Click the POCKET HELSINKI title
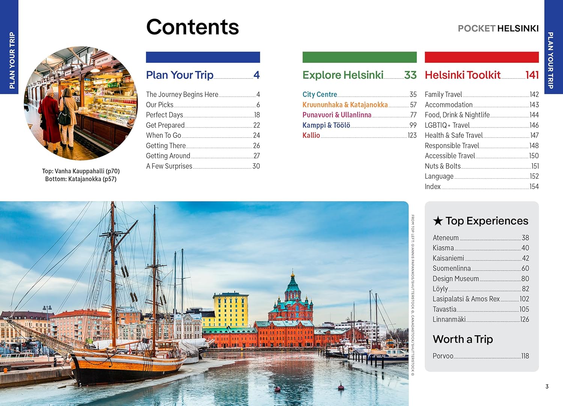 coord(498,29)
